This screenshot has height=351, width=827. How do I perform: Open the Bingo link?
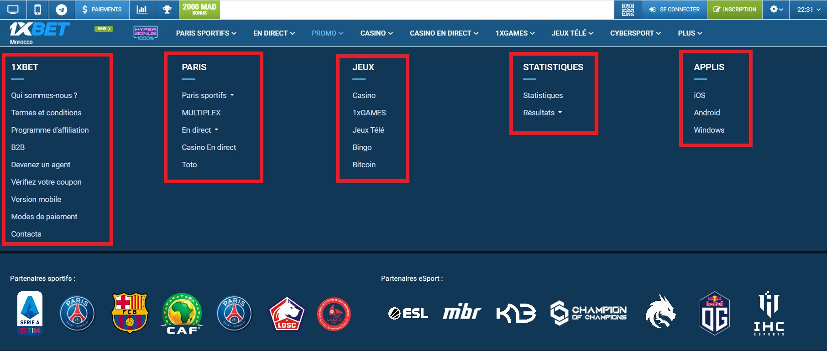point(362,147)
